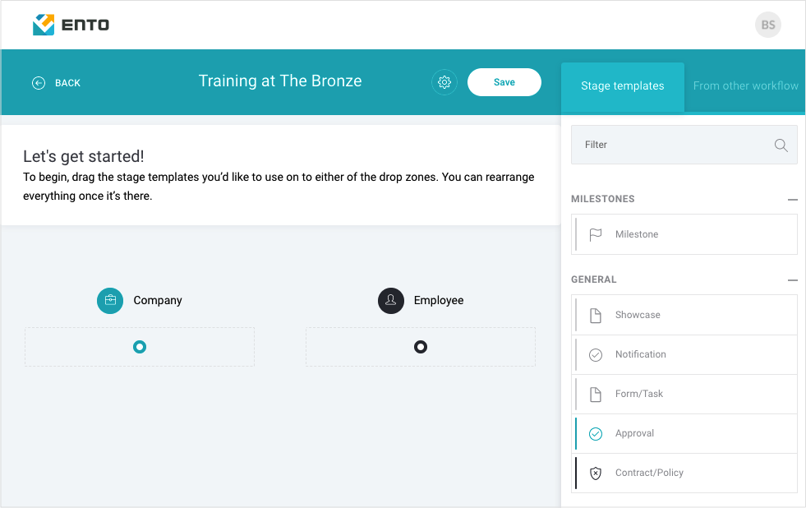Click the Approval checkmark icon
This screenshot has height=508, width=806.
(x=595, y=434)
